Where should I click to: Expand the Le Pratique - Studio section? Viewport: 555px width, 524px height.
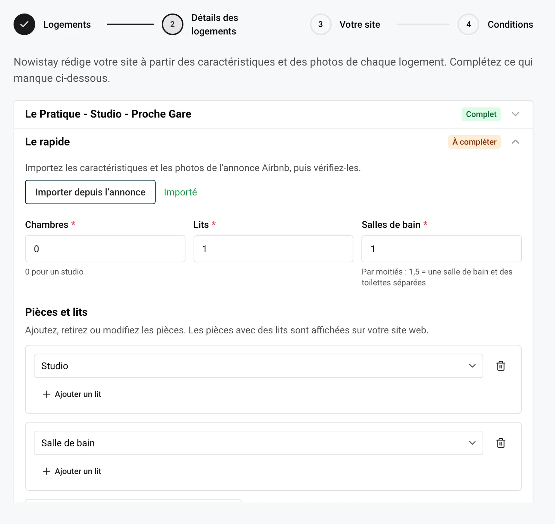515,114
